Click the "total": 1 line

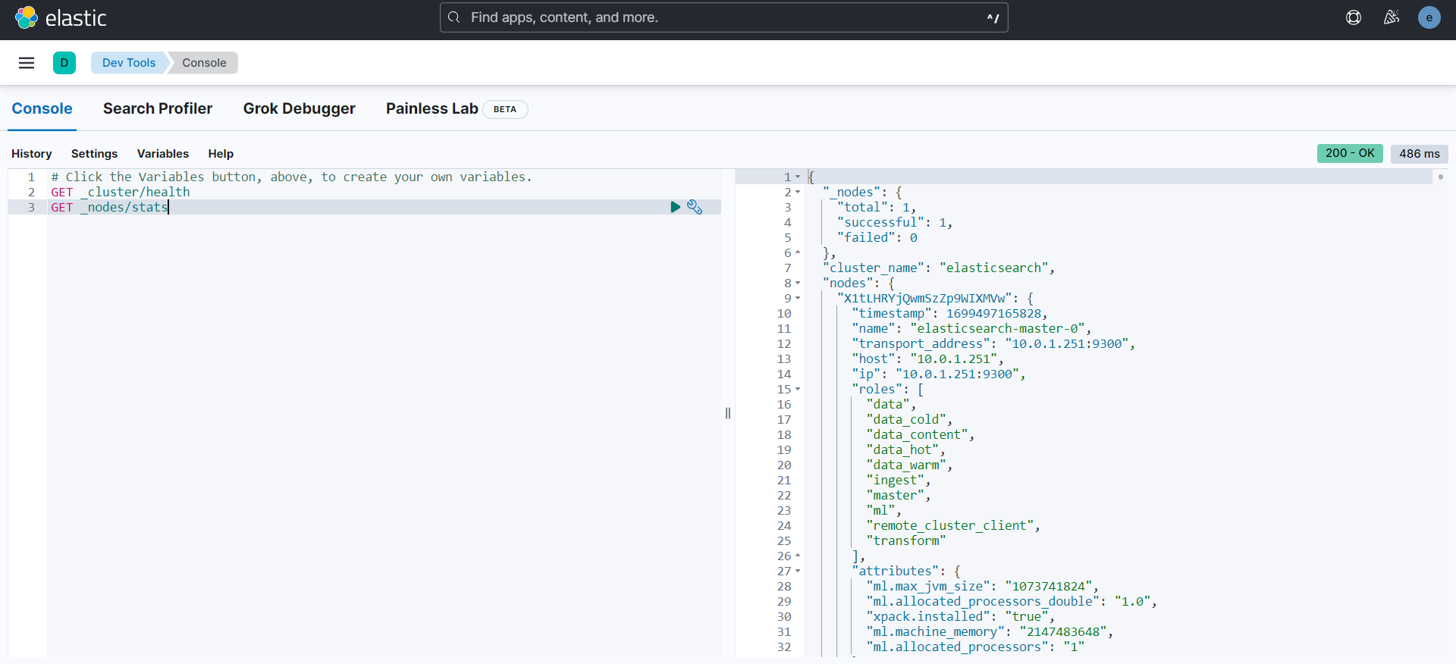(x=877, y=207)
